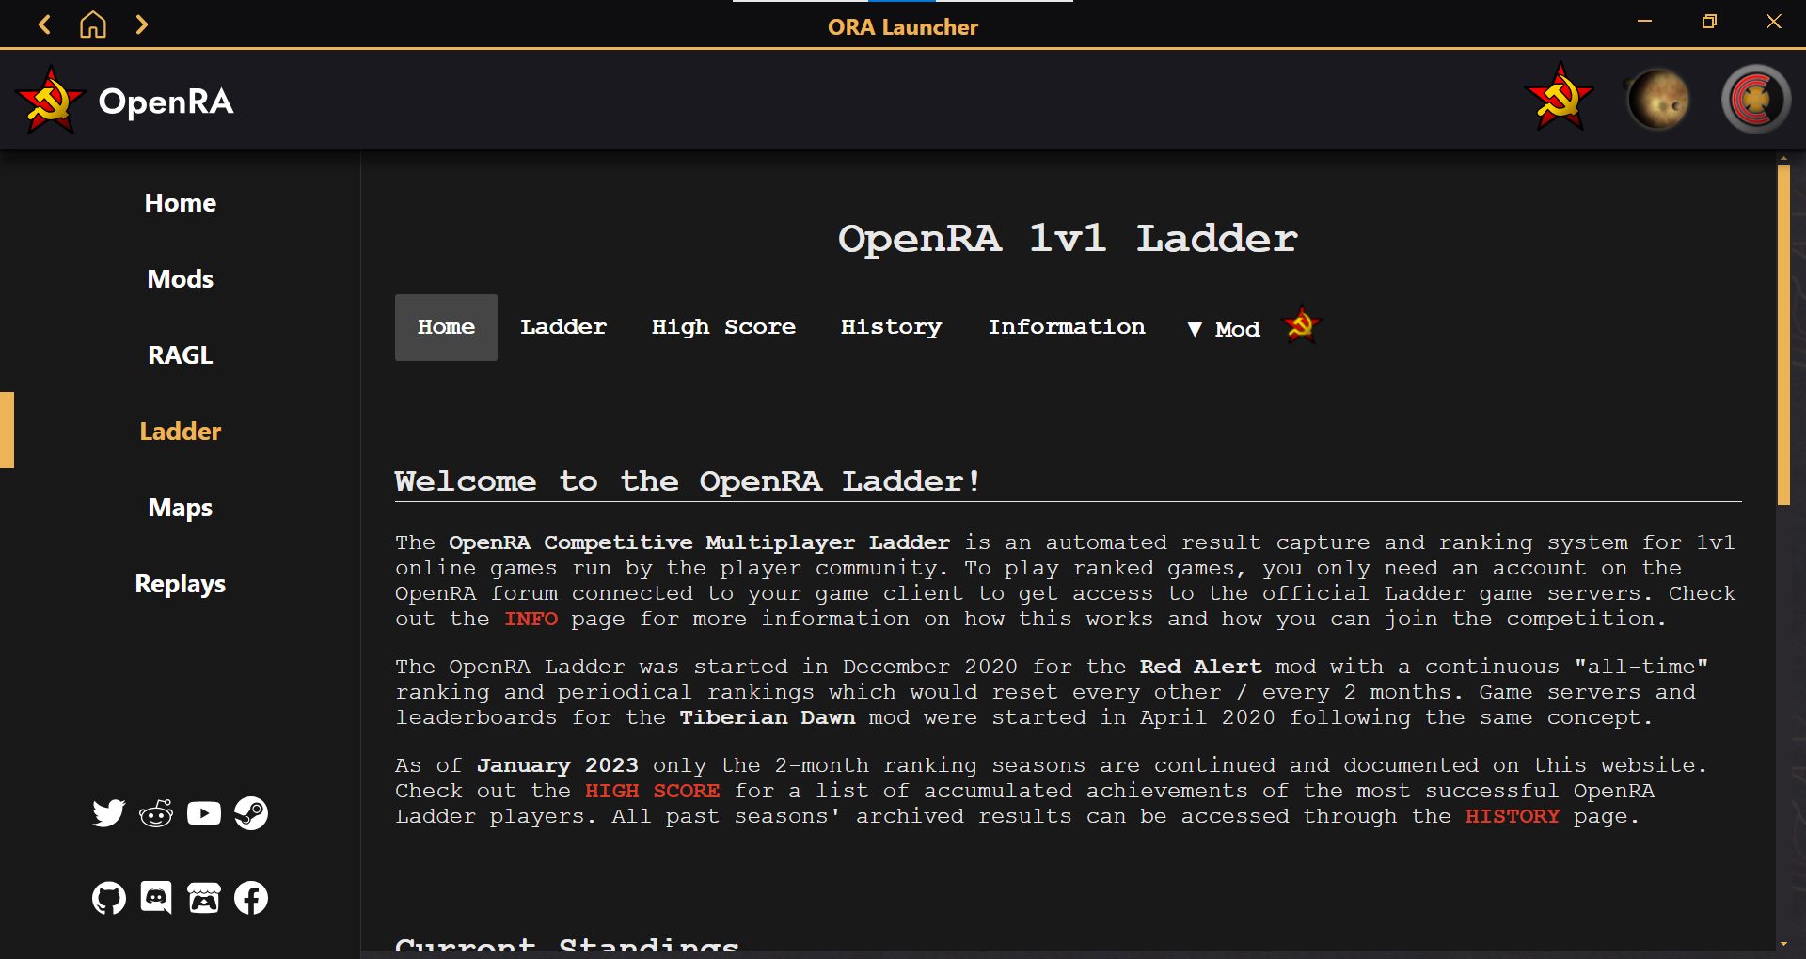This screenshot has width=1806, height=959.
Task: Open the Facebook icon
Action: pos(251,898)
